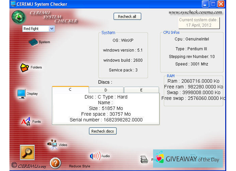The height and width of the screenshot is (171, 236).
Task: Click the Display monitor icon
Action: pyautogui.click(x=21, y=93)
